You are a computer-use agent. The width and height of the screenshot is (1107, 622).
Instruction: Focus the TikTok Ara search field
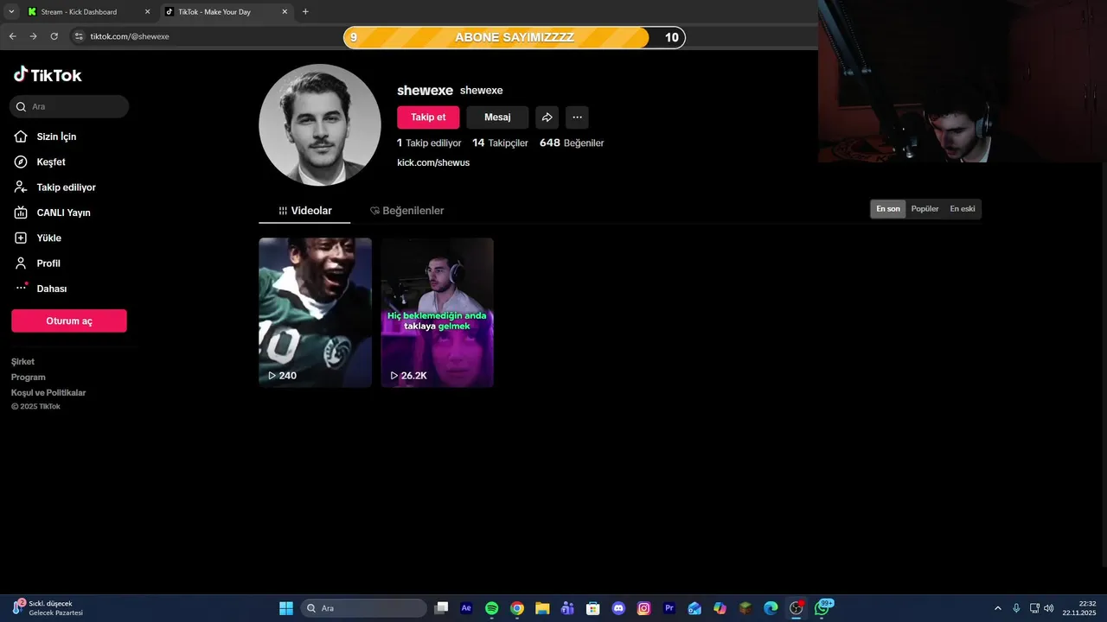(69, 106)
